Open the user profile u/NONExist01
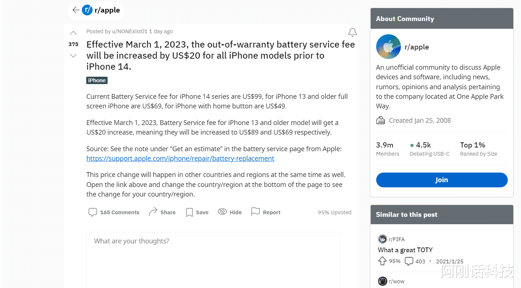521x288 pixels. coord(130,31)
